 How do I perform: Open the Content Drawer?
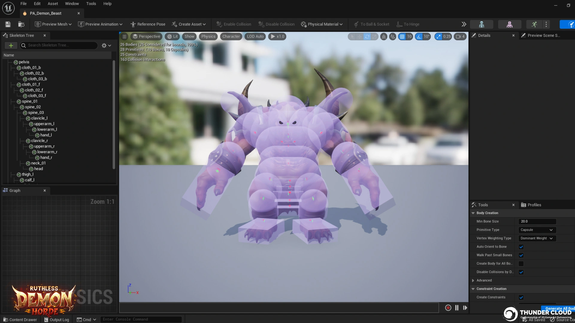pyautogui.click(x=20, y=319)
